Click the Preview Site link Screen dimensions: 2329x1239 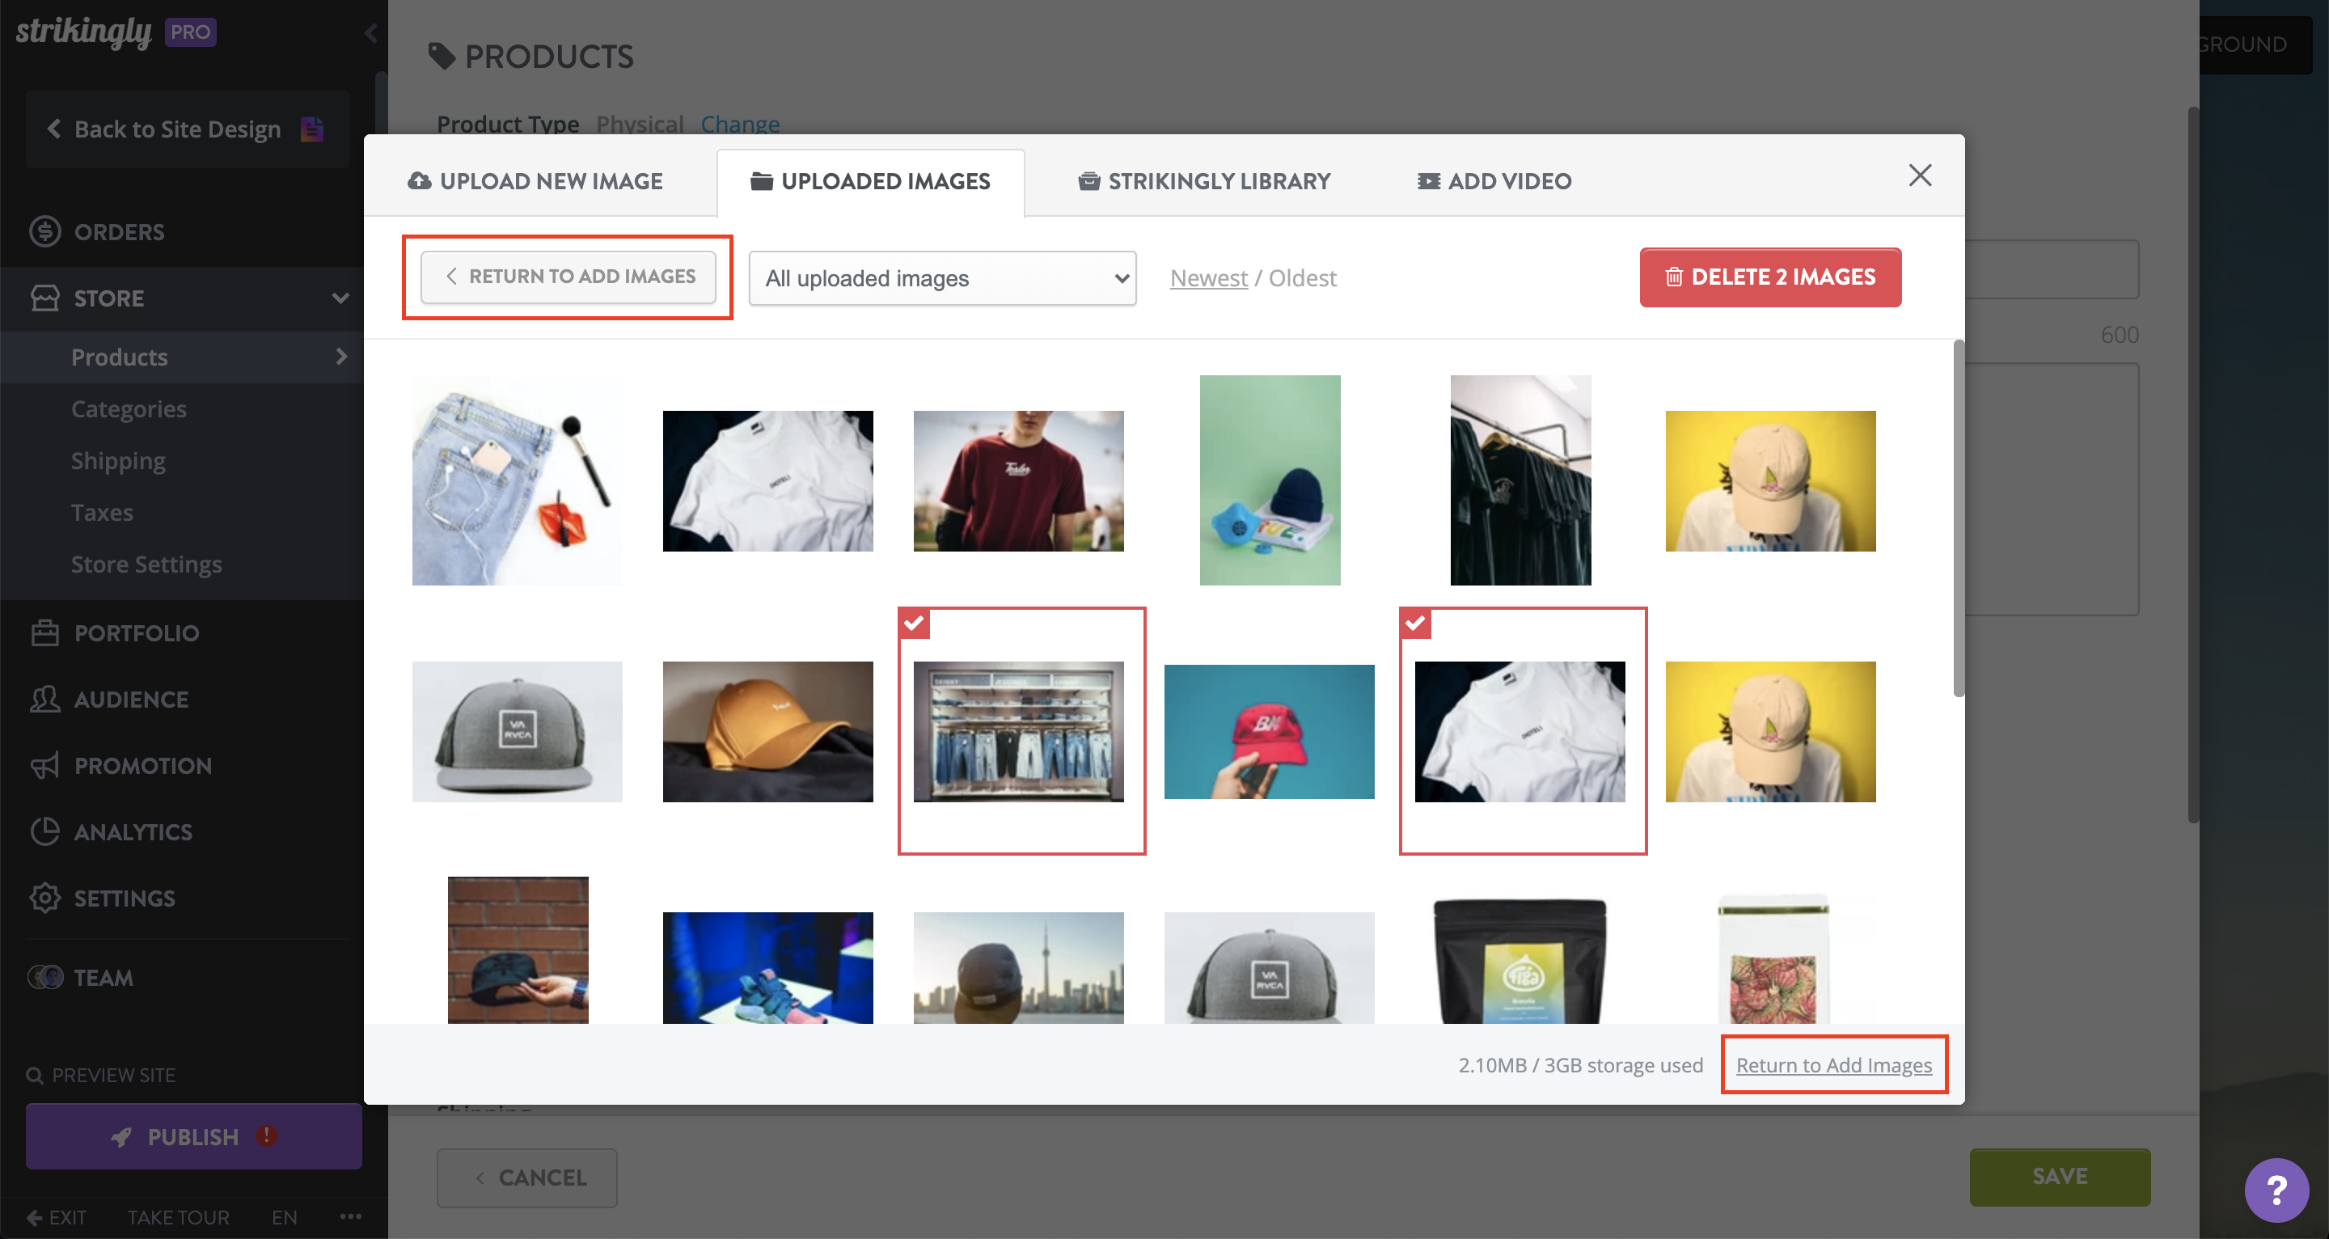[x=101, y=1076]
